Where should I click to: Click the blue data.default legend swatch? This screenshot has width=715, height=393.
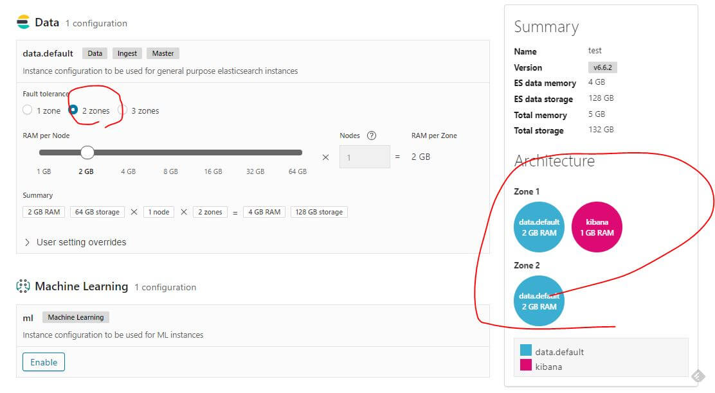(x=526, y=351)
